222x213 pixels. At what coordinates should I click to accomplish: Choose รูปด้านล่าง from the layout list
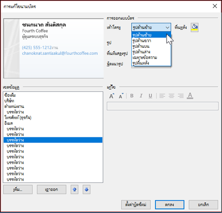click(x=151, y=52)
